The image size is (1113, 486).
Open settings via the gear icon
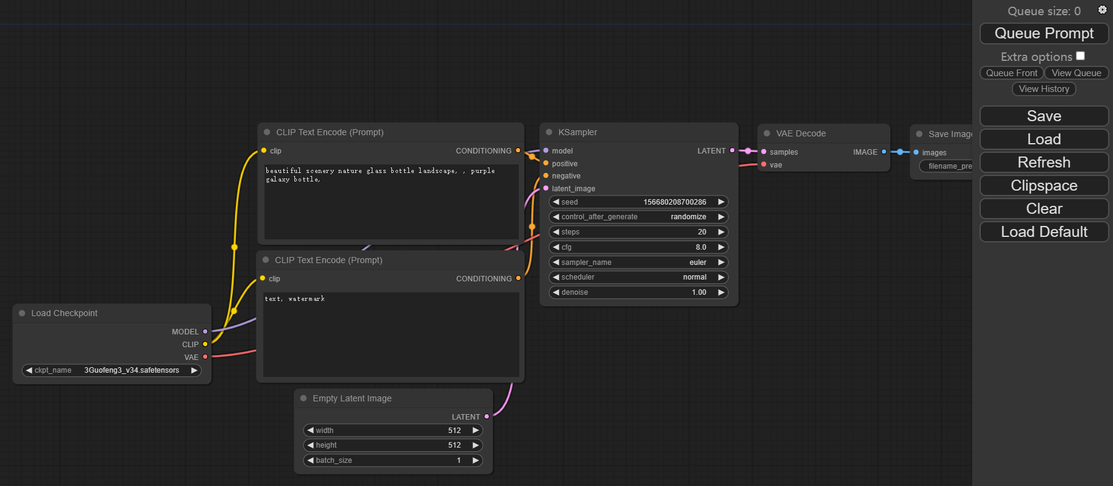click(1102, 10)
